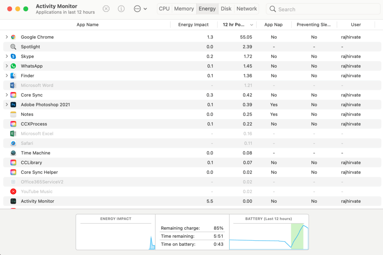Click the Skype app icon
This screenshot has width=383, height=255.
click(x=13, y=56)
